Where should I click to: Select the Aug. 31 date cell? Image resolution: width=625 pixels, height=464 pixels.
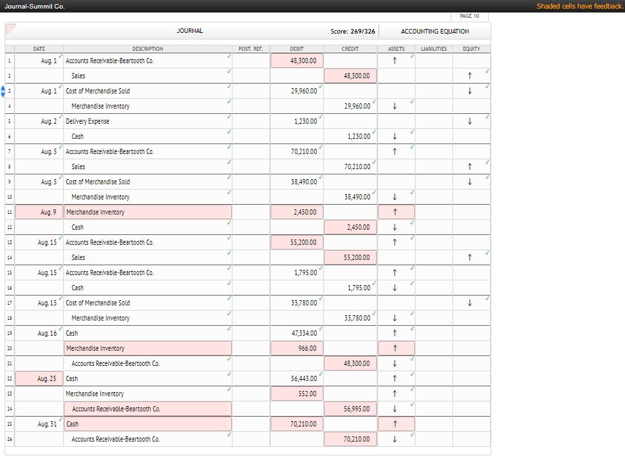[x=39, y=424]
